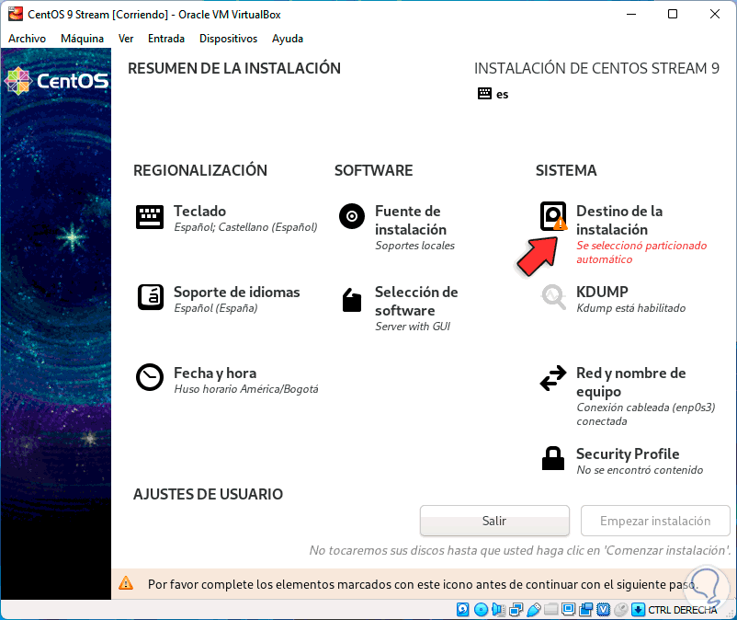
Task: Click the shared folders icon in status bar
Action: tap(550, 610)
